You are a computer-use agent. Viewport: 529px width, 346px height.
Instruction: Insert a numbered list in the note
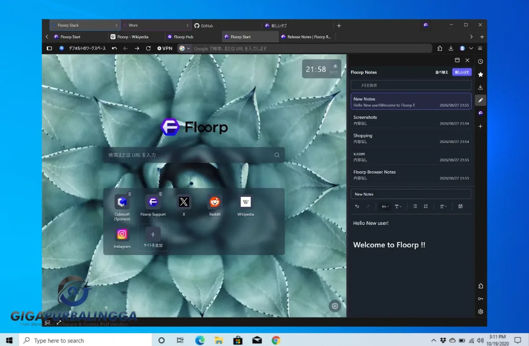(426, 206)
